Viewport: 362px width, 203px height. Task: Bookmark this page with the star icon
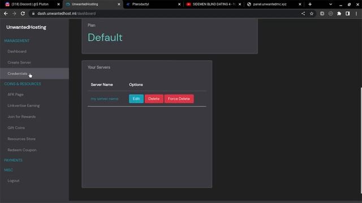click(x=312, y=14)
